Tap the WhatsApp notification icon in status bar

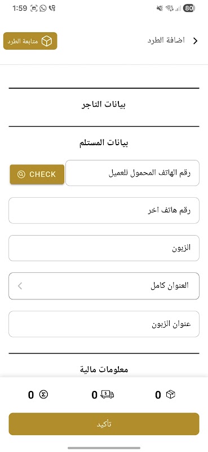(43, 8)
